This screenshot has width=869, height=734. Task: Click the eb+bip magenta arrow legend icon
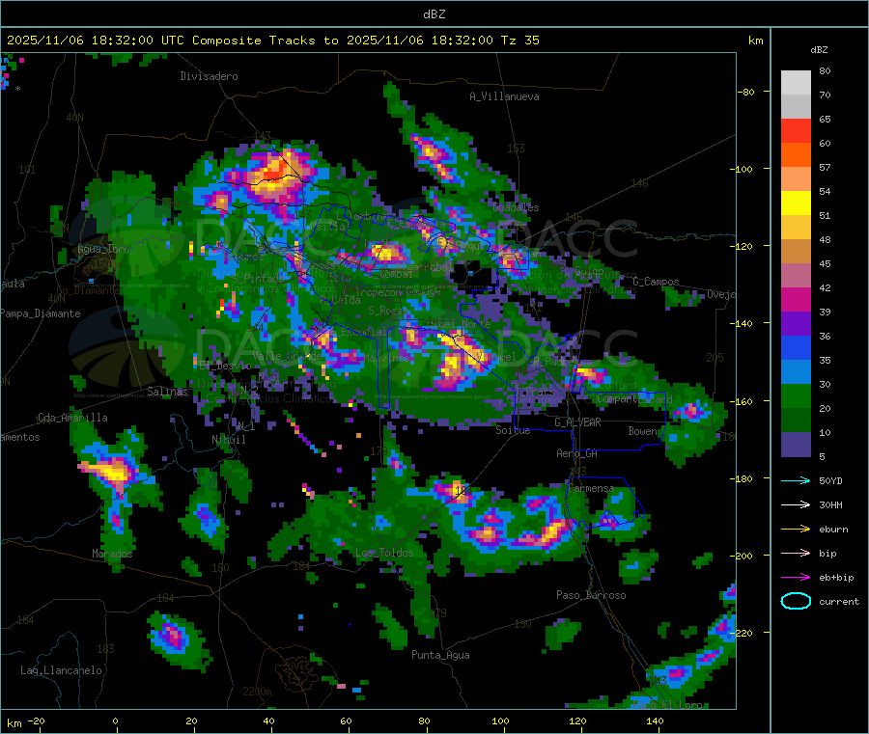pos(796,578)
